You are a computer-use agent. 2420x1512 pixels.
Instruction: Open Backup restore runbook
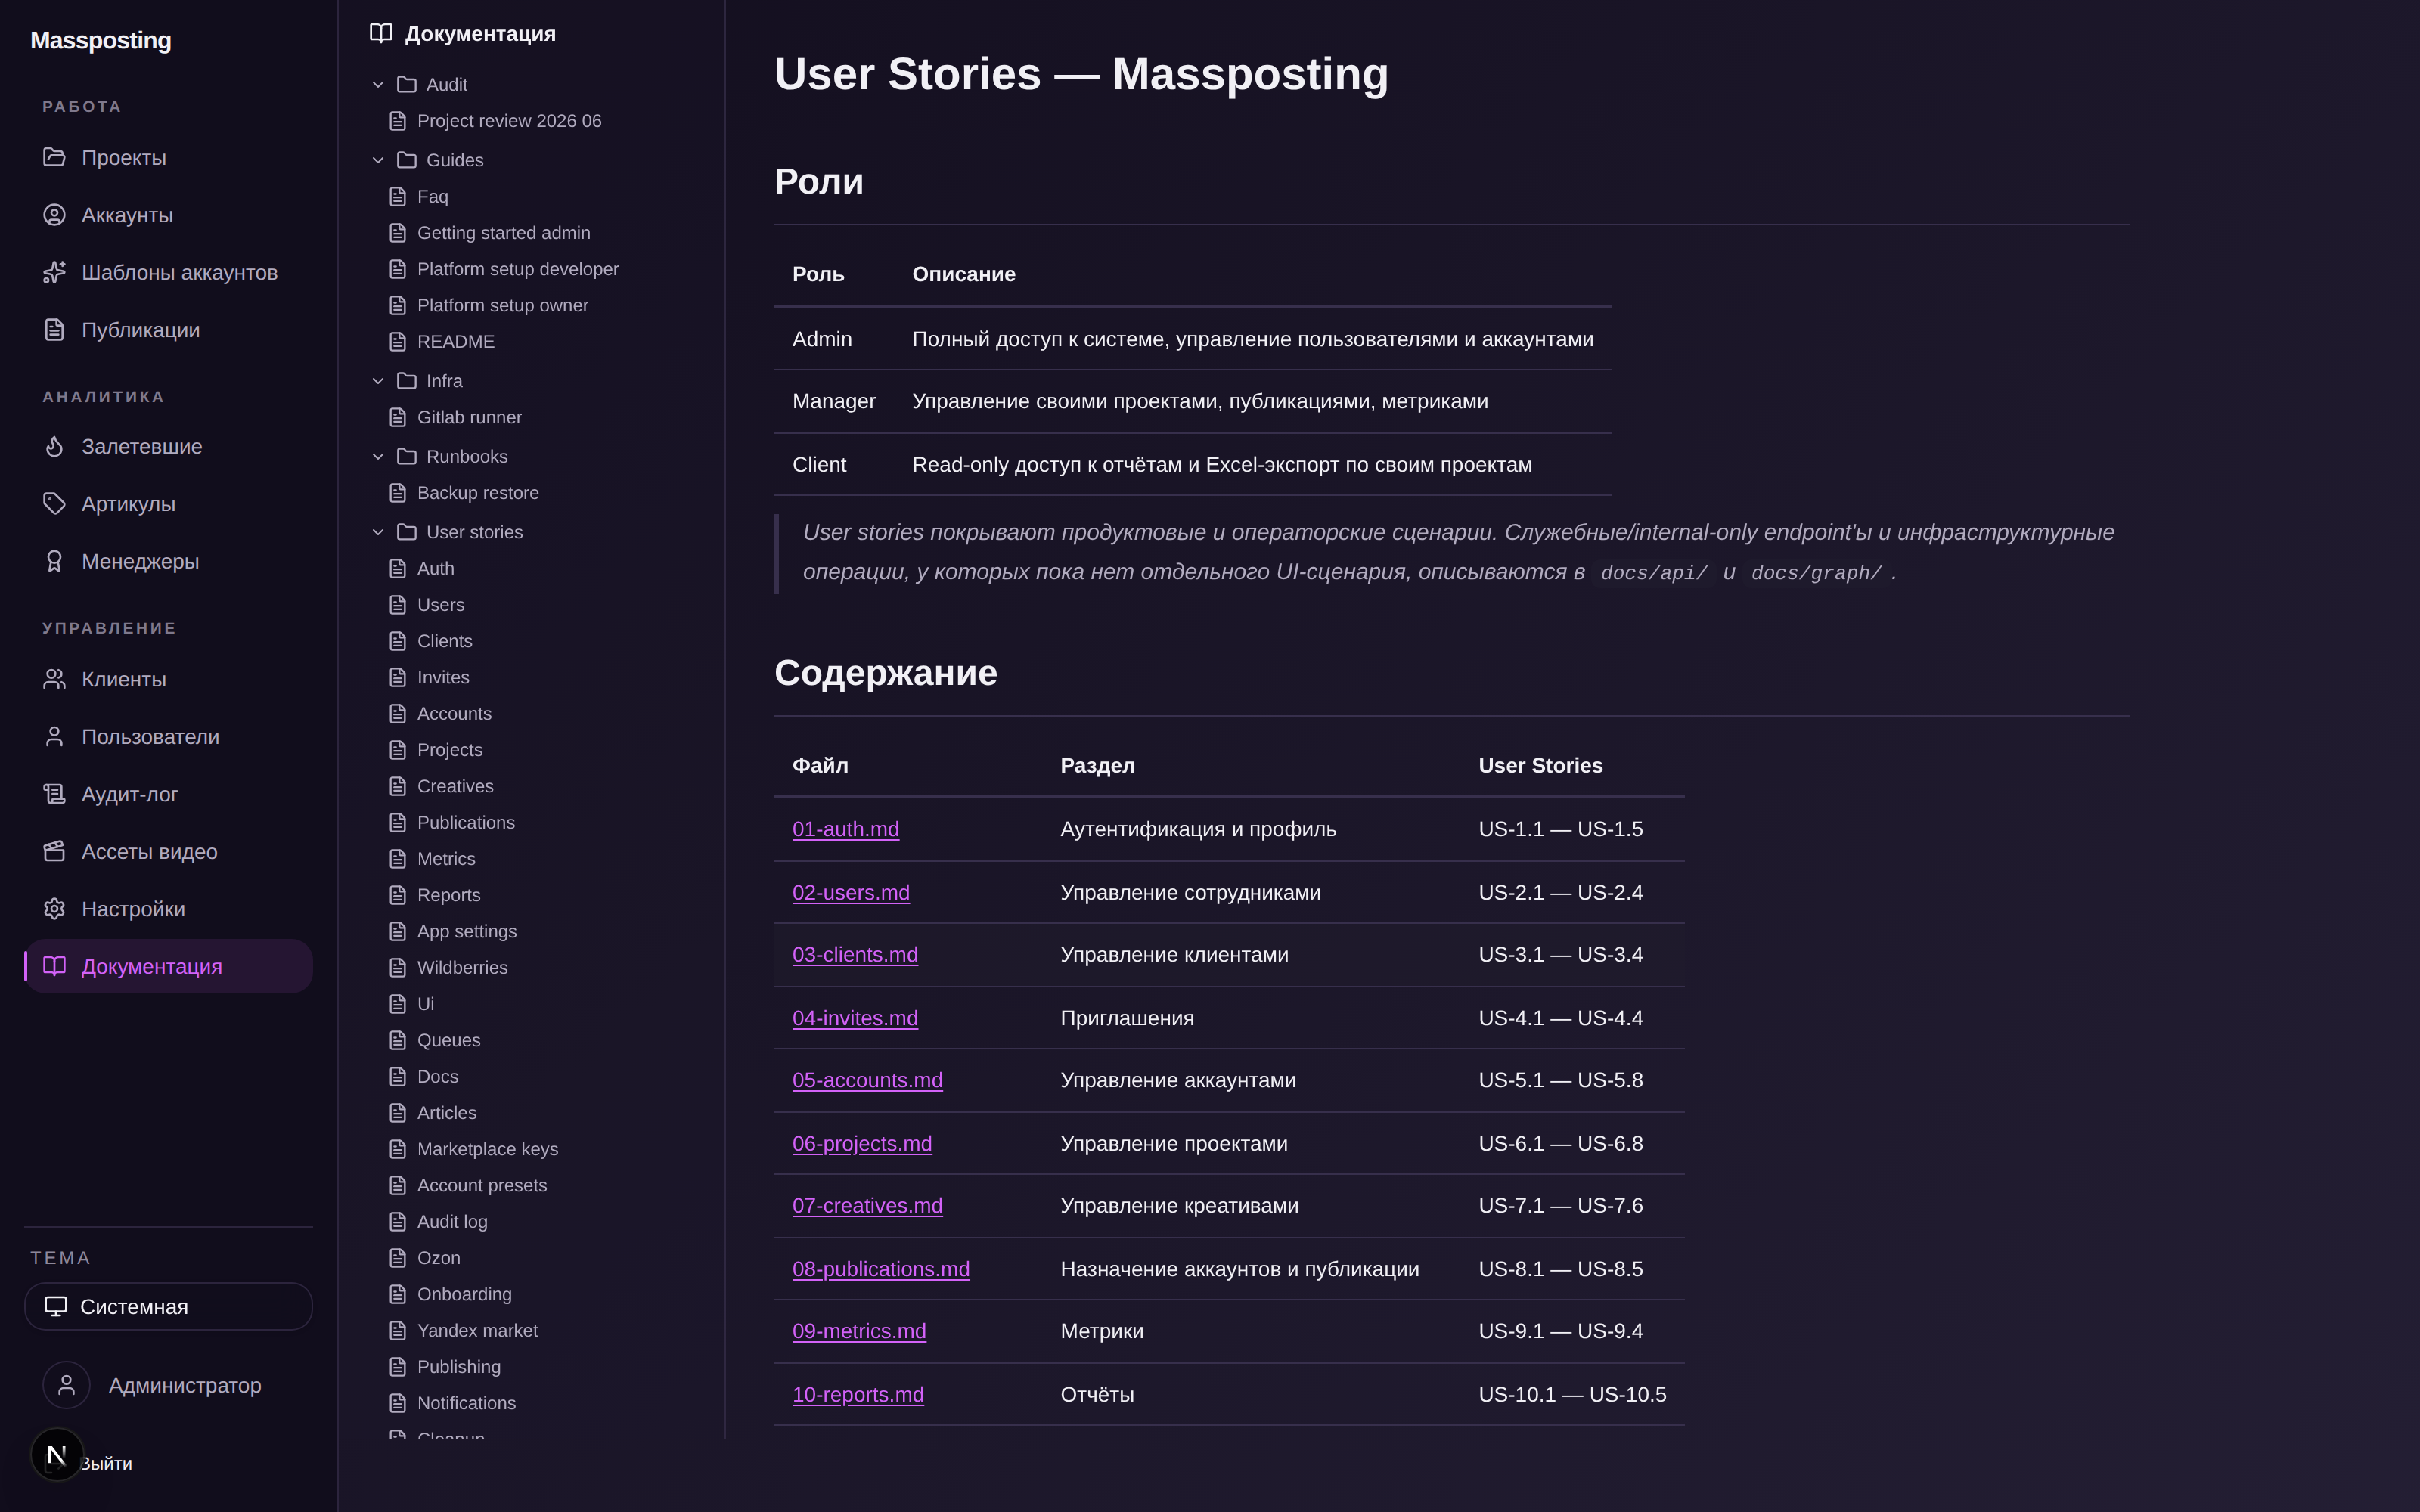click(x=477, y=493)
